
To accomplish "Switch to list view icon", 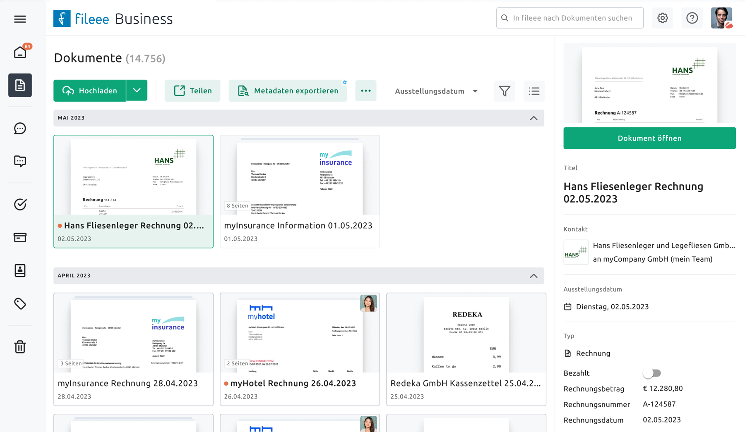I will 534,91.
